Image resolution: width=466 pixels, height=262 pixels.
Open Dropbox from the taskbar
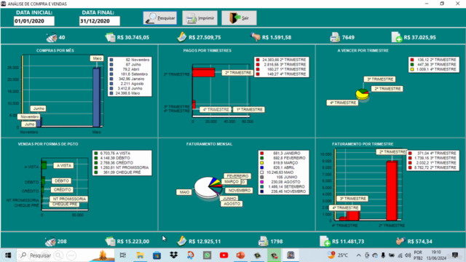click(173, 255)
